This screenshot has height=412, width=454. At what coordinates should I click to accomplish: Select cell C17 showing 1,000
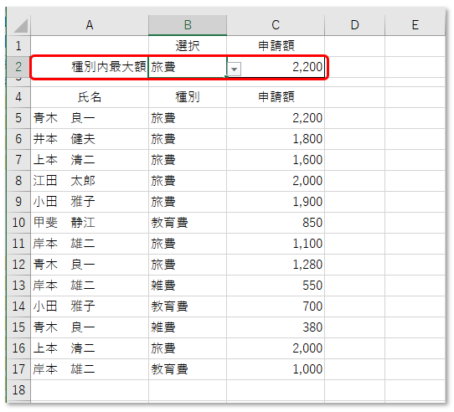[276, 369]
